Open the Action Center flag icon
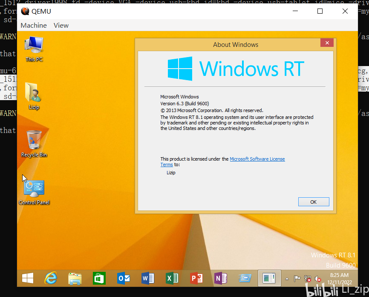This screenshot has height=297, width=369. point(297,279)
